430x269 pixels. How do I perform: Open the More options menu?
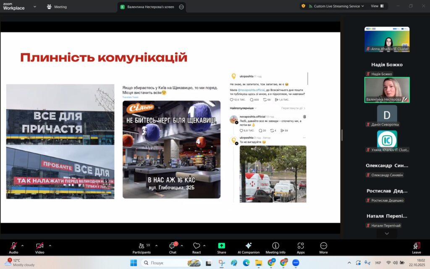(323, 247)
